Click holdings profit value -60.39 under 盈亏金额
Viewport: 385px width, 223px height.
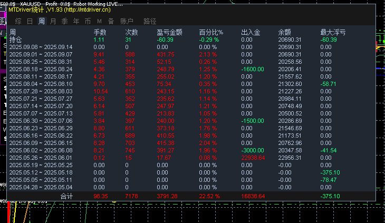coord(165,40)
